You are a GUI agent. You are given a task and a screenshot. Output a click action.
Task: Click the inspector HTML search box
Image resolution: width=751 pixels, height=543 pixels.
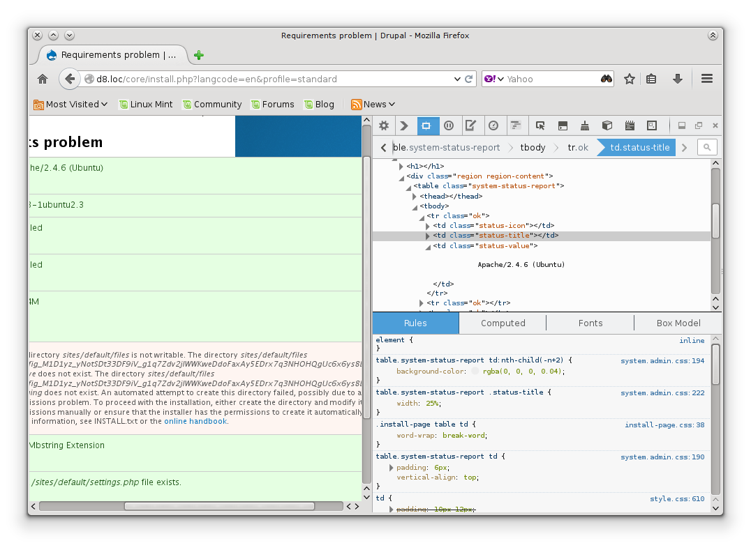707,147
